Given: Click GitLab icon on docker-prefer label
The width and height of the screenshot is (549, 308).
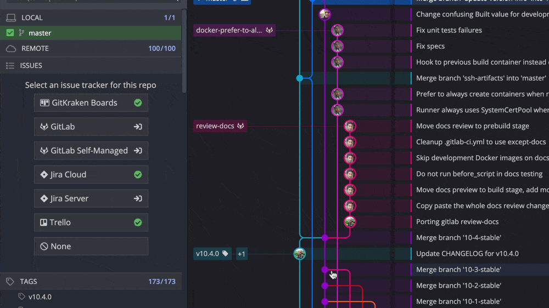Looking at the screenshot, I should pyautogui.click(x=269, y=30).
